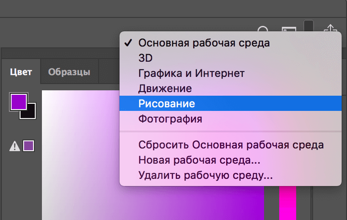Click the magenta hue slider strip

click(288, 203)
